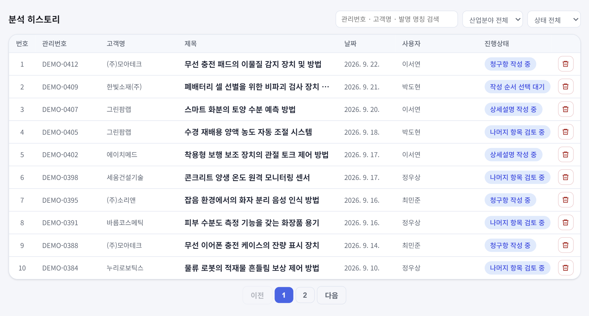Viewport: 589px width, 316px height.
Task: Open 물류 로봇의 적재물 흔들림 보상 제어 방법
Action: coord(252,268)
